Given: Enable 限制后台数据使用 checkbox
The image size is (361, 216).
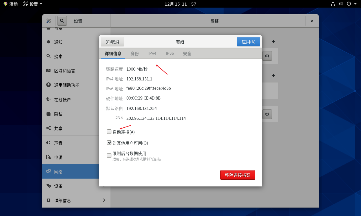Looking at the screenshot, I should (109, 156).
